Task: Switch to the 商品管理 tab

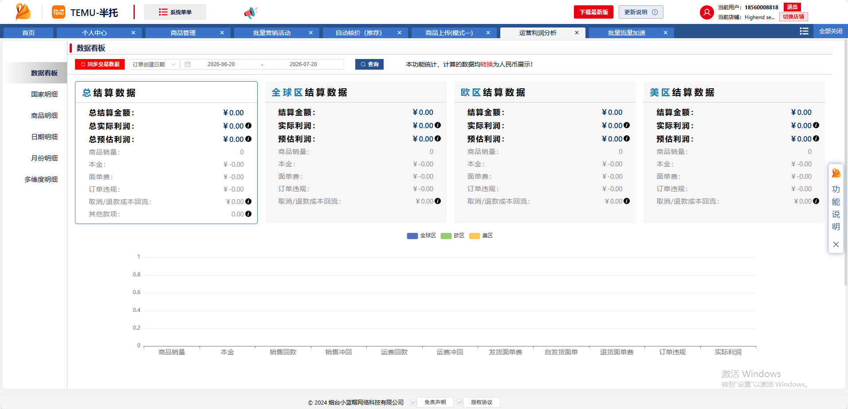Action: [183, 33]
